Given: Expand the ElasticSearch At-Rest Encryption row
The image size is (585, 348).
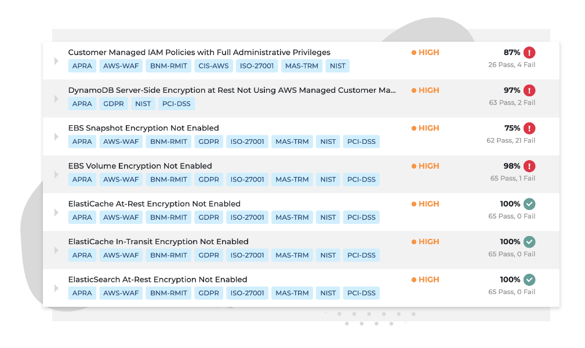Looking at the screenshot, I should (x=56, y=288).
